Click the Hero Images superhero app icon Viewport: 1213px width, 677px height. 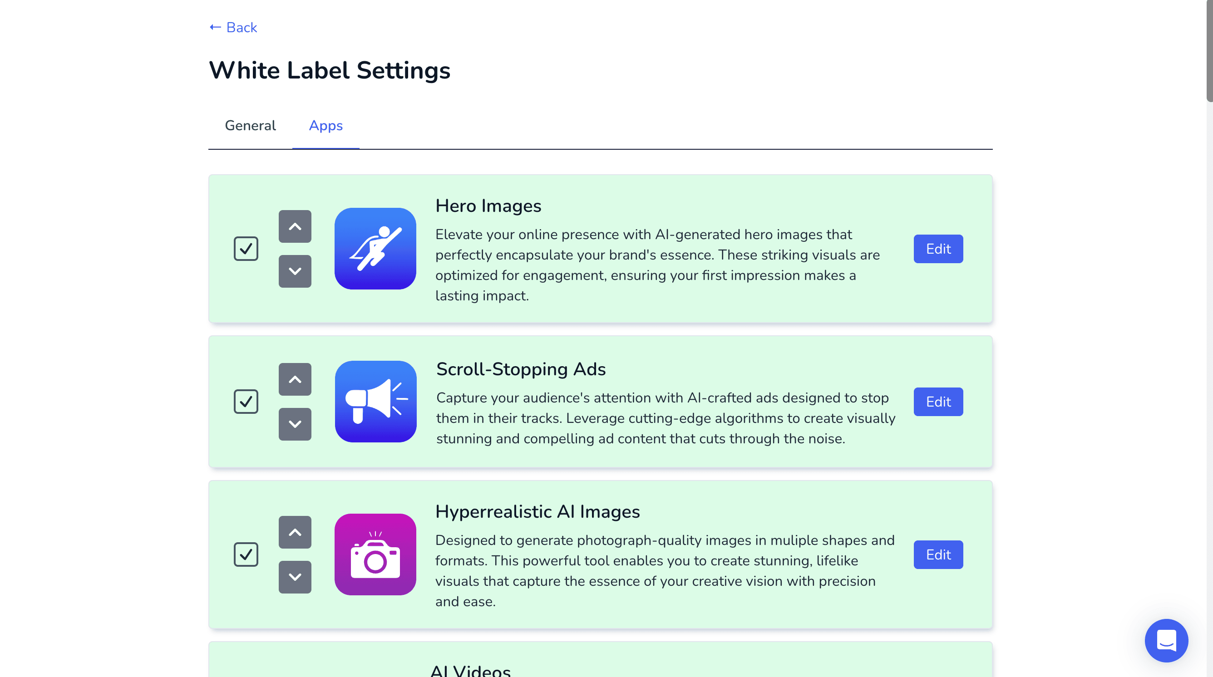[x=375, y=249]
